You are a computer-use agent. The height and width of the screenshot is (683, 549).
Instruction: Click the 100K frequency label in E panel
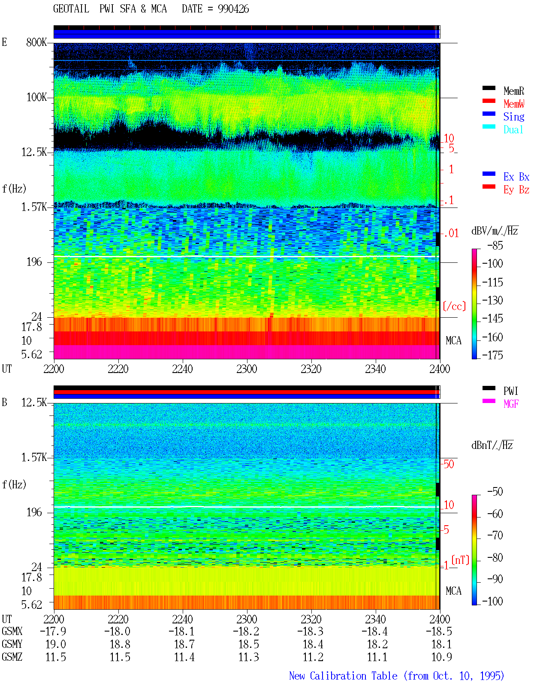tap(36, 97)
